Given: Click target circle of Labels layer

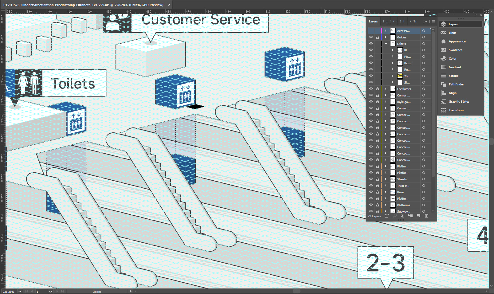Looking at the screenshot, I should coord(424,44).
